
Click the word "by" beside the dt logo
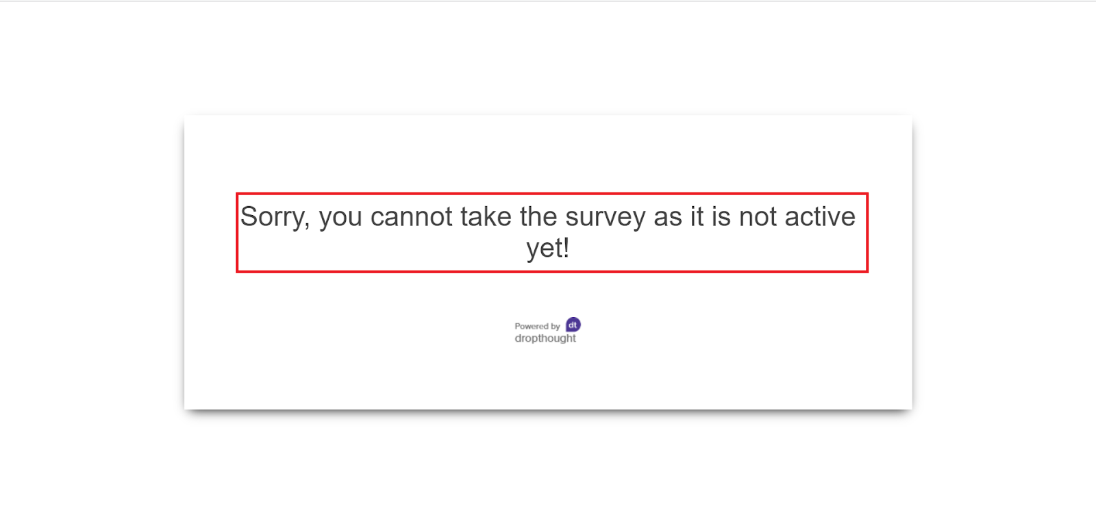pos(556,327)
